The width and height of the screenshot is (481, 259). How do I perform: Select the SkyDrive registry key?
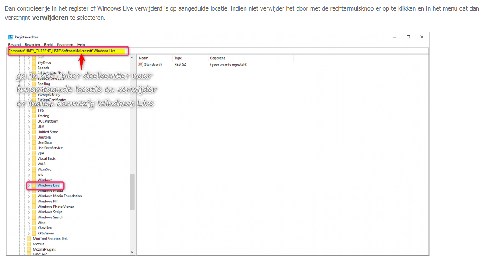44,63
